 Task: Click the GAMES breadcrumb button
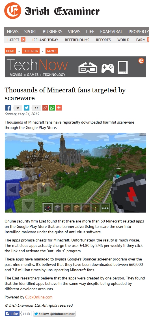click(52, 51)
